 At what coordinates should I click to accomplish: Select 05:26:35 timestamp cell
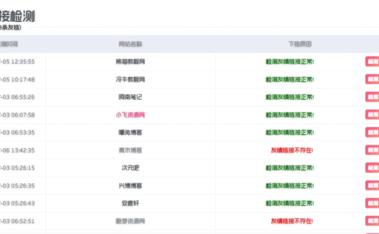[17, 186]
